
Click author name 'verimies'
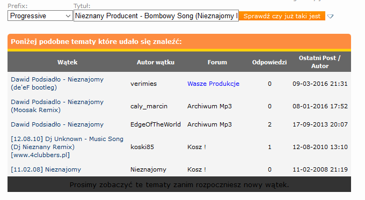coord(144,84)
